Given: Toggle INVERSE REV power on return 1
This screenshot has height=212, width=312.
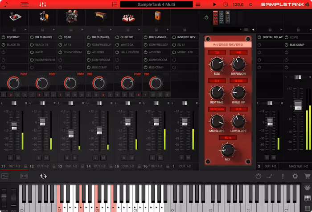Looking at the screenshot, I should pyautogui.click(x=174, y=37).
